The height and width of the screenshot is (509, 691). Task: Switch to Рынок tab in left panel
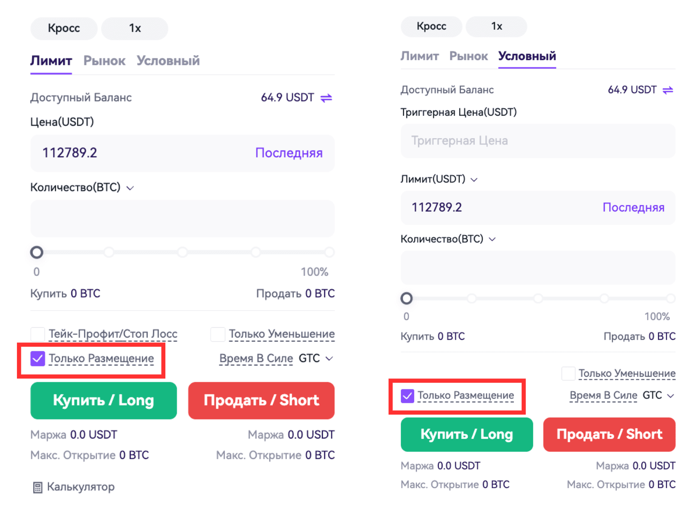point(104,61)
